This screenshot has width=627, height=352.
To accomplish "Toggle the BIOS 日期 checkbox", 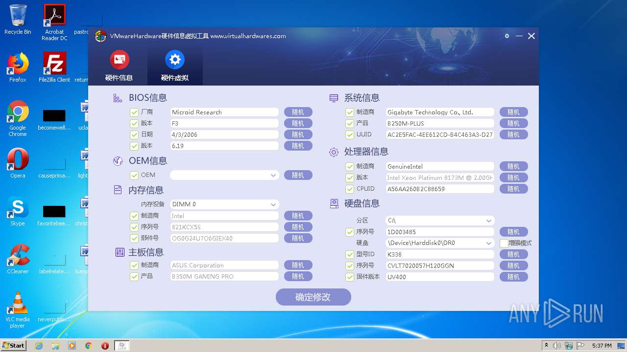I will [134, 134].
